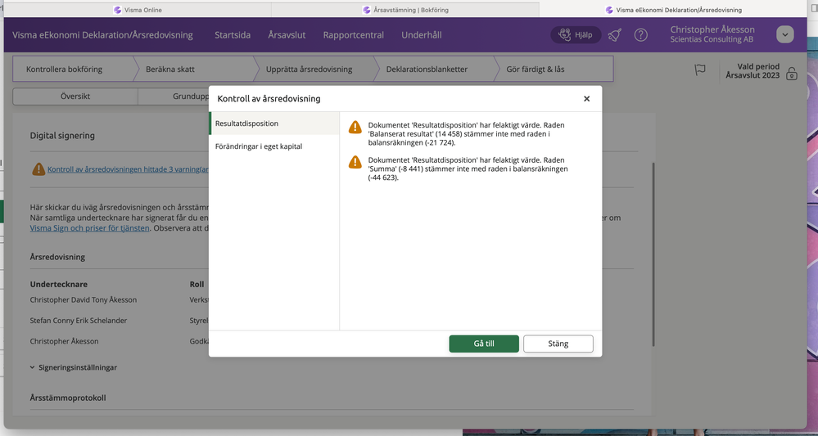Click warning icon beside Summa message

[355, 162]
